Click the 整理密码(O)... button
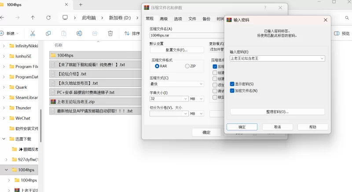The image size is (352, 192). coord(277,112)
